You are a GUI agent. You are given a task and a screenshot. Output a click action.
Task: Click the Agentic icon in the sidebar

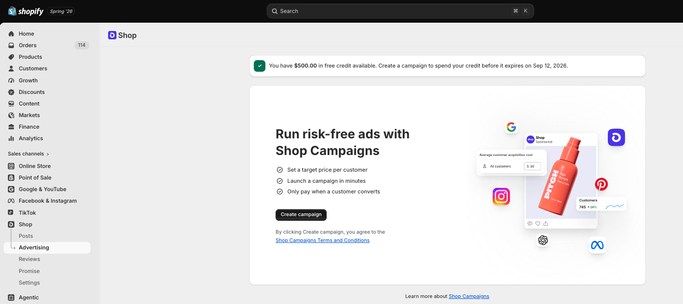pos(11,298)
